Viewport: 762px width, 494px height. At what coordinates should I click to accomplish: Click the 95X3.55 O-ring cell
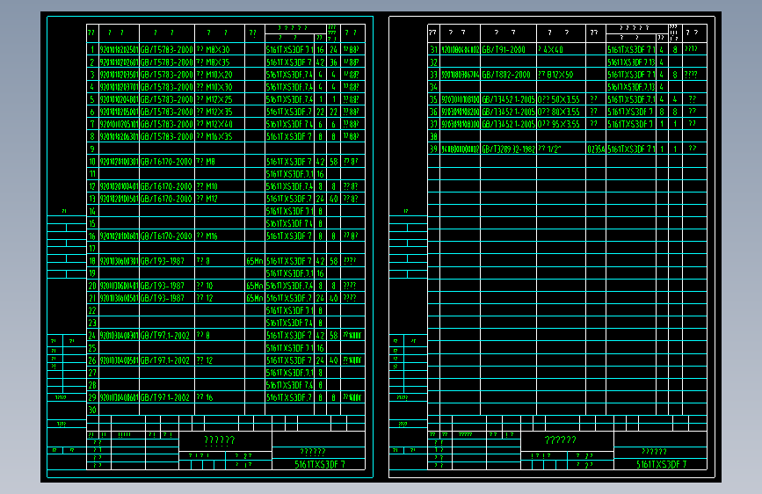pyautogui.click(x=562, y=124)
